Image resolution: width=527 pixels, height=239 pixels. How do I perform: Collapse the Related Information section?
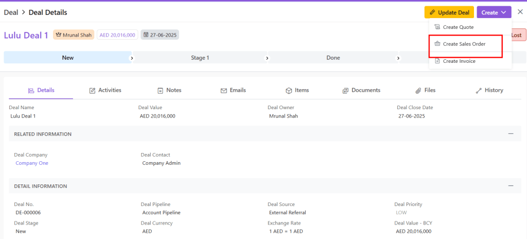tap(511, 134)
